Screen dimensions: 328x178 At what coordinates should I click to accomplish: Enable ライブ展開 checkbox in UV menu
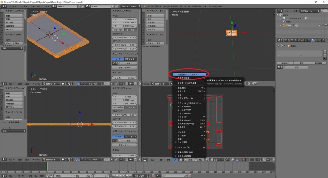(176, 142)
